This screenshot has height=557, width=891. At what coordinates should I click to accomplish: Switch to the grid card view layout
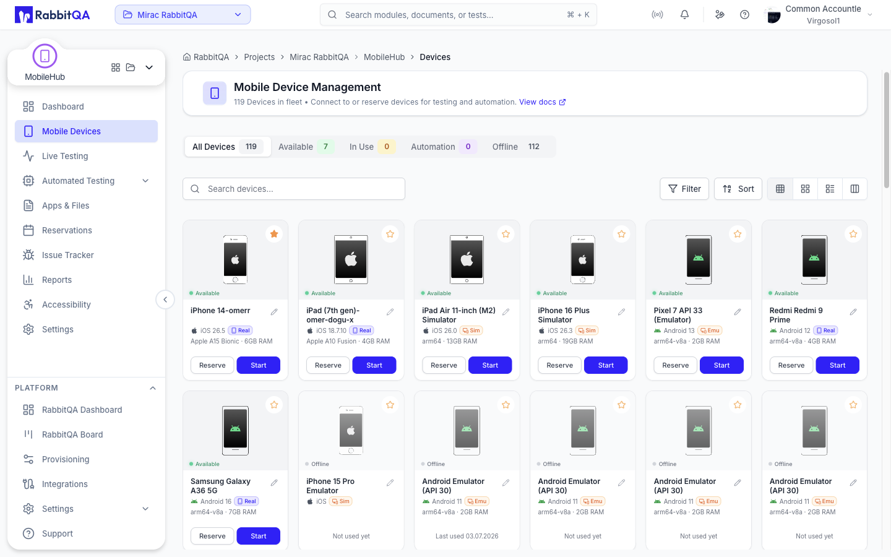coord(805,189)
